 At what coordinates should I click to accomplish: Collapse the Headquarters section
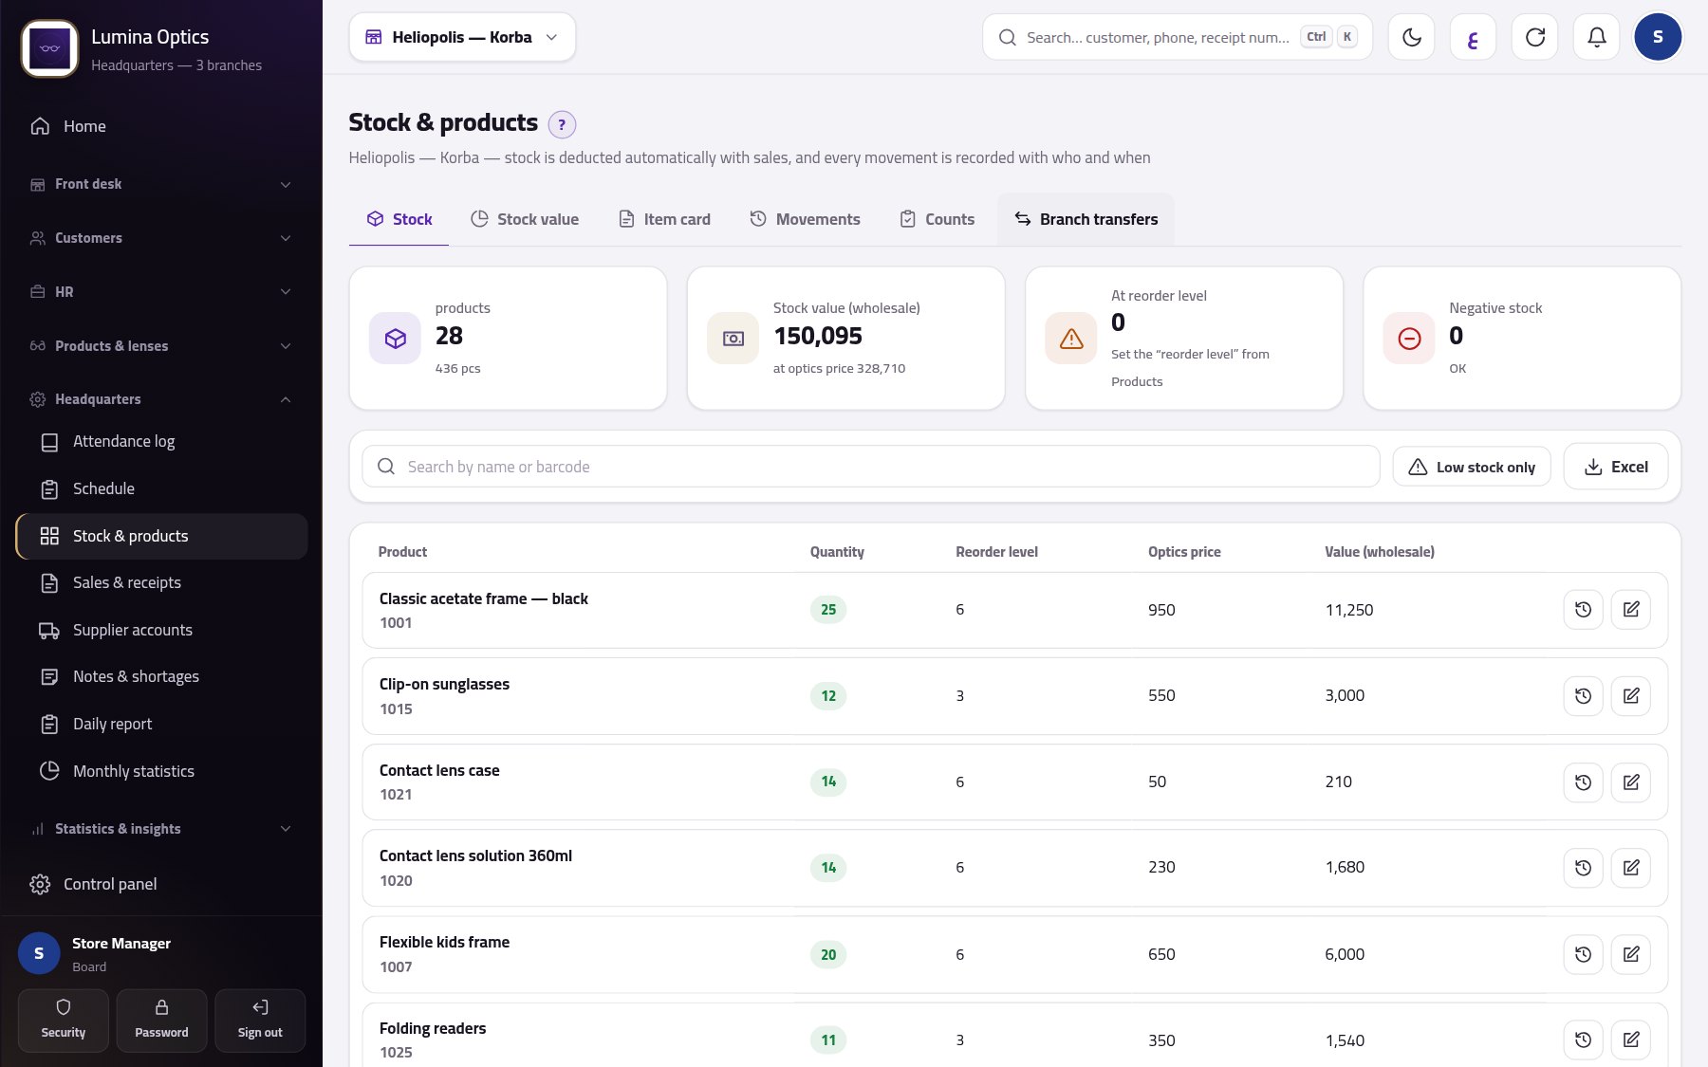click(161, 399)
